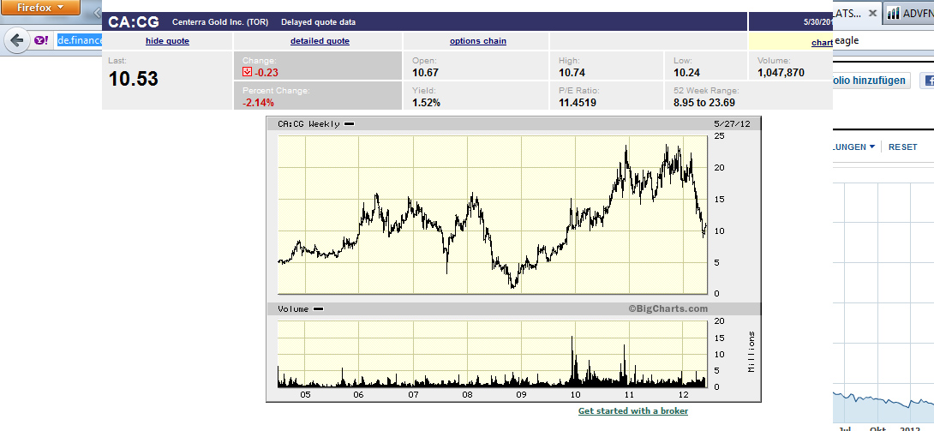Switch to the ADVFN browser tab
Viewport: 934px width, 431px height.
pos(908,13)
